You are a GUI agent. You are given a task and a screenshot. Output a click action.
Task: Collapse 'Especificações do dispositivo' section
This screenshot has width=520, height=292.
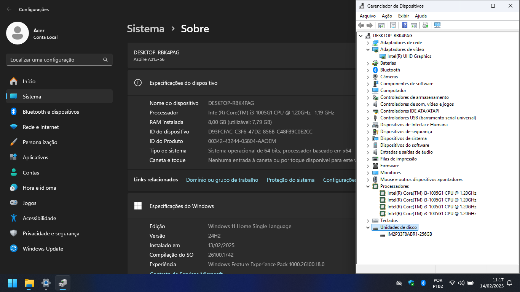click(x=241, y=83)
